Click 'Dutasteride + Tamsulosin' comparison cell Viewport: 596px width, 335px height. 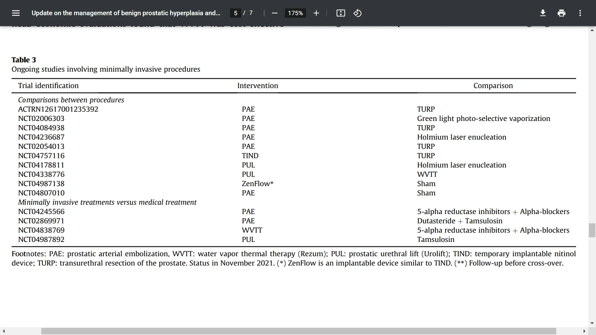(x=460, y=221)
